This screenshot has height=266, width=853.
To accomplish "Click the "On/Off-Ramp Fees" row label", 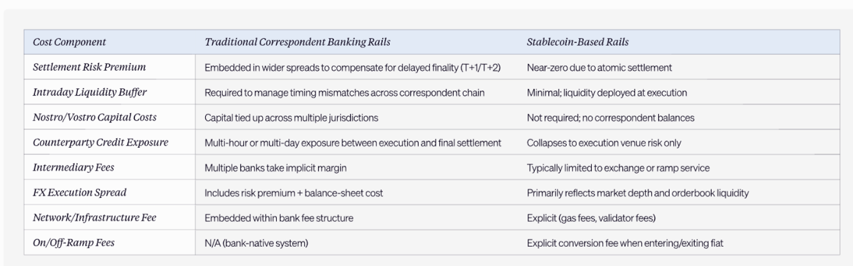I will (x=73, y=243).
